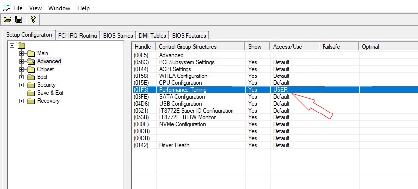Image resolution: width=418 pixels, height=189 pixels.
Task: Click the Handle column header
Action: point(144,47)
